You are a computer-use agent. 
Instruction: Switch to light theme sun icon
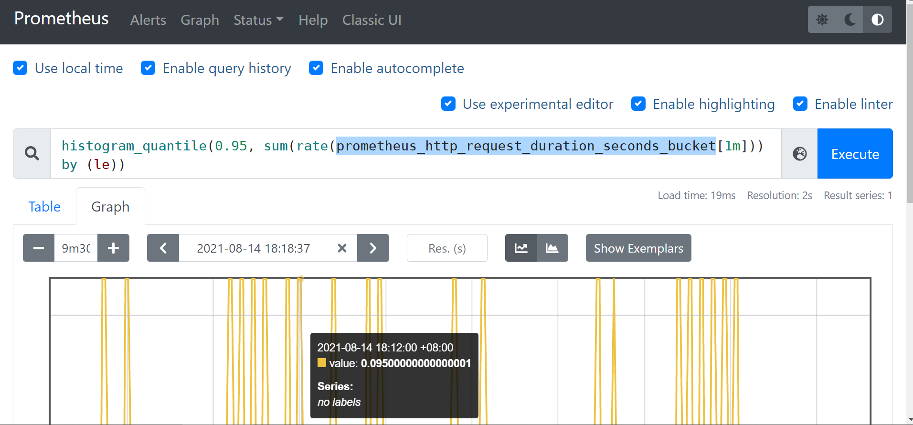822,20
